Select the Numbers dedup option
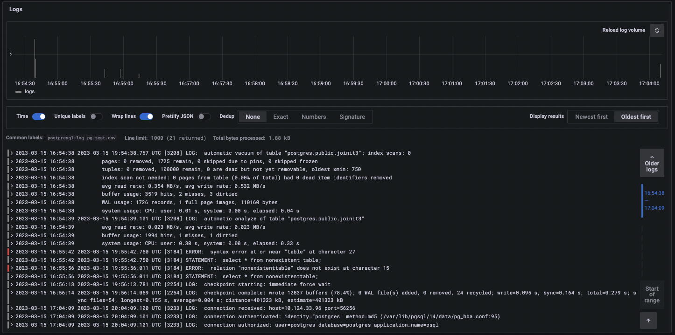Viewport: 675px width, 335px height. point(314,117)
